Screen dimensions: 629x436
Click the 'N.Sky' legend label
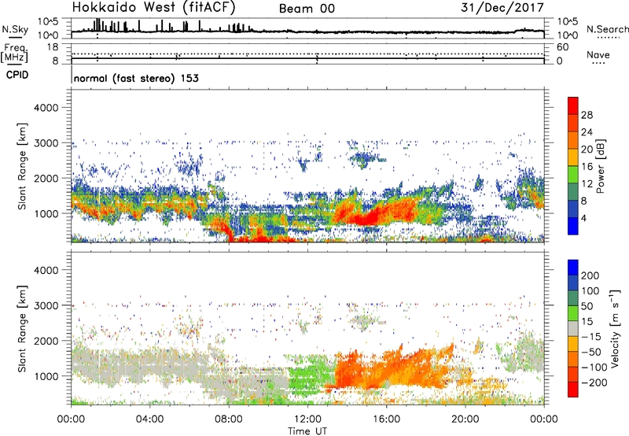click(x=15, y=29)
